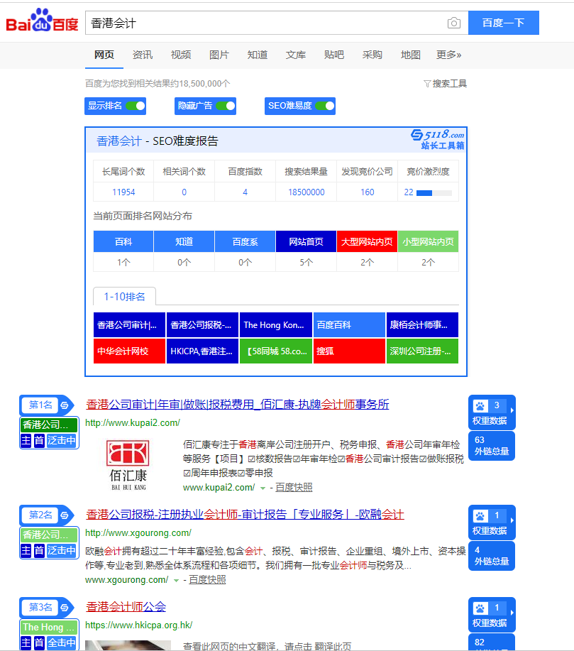Click the 百度百科 ranking tile
The width and height of the screenshot is (574, 651).
[350, 324]
